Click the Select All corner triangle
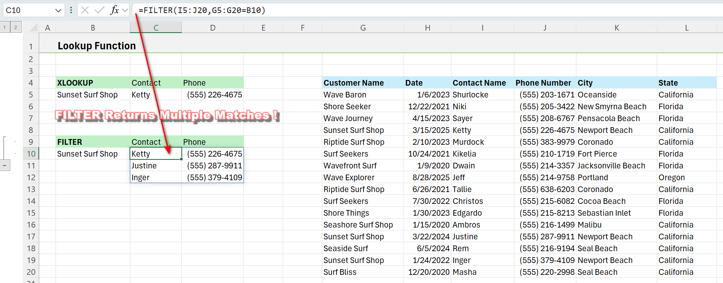Viewport: 723px width, 283px height. (33, 28)
